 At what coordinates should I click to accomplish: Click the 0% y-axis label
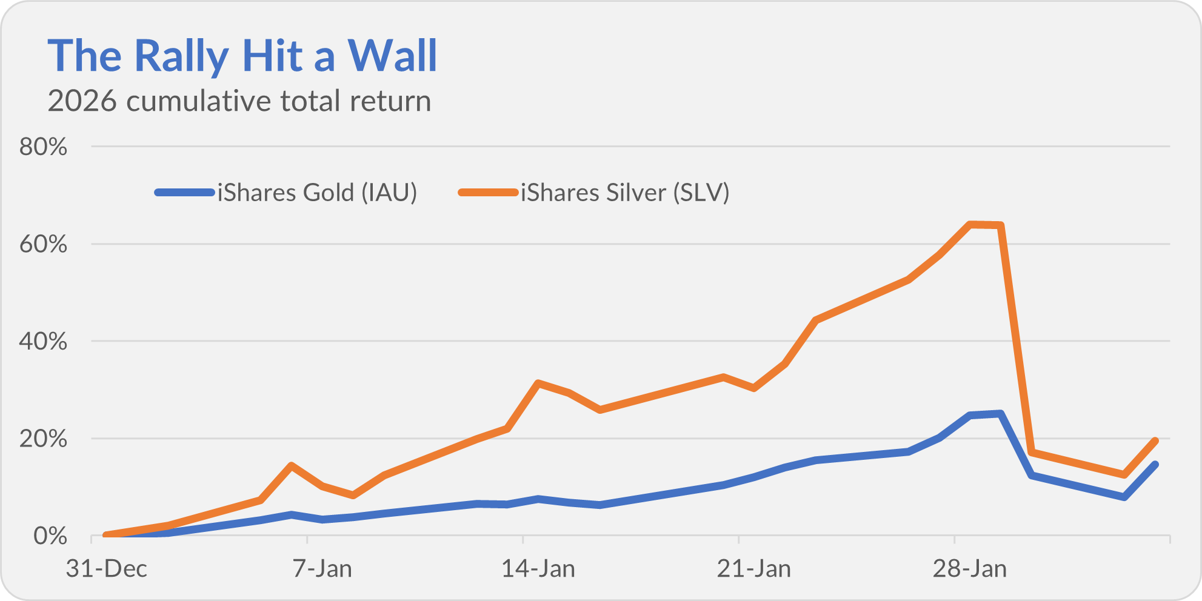pos(50,536)
